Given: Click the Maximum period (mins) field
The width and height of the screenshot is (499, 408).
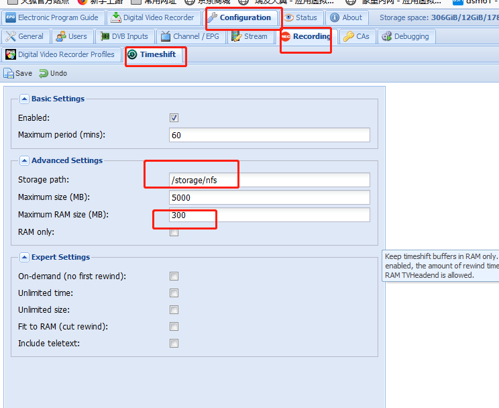Looking at the screenshot, I should (270, 135).
